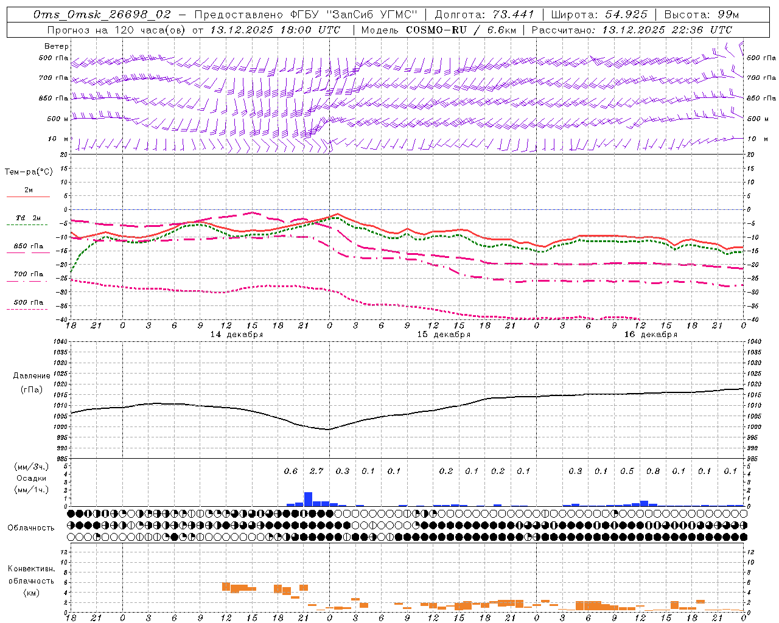Click the forecast start time 13.12.2025 18:00 UTC

[275, 30]
